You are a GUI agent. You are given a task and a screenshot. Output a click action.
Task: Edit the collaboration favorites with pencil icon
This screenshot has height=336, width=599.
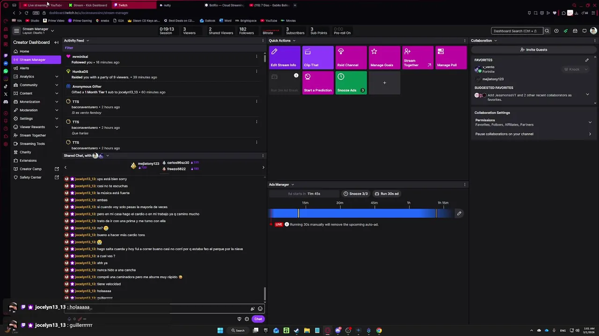tap(587, 60)
